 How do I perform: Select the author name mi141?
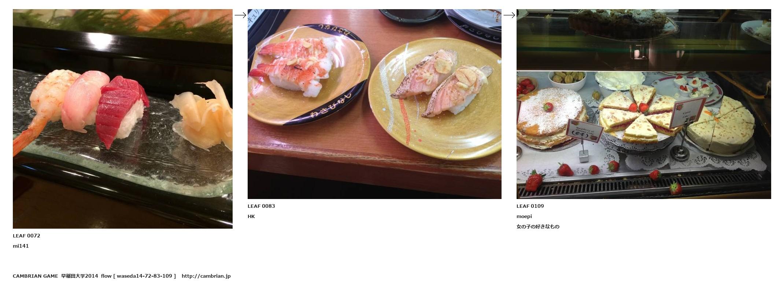[x=21, y=246]
